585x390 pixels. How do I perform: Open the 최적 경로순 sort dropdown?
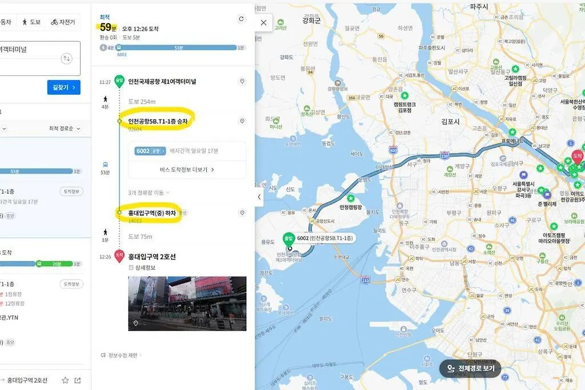pos(65,128)
